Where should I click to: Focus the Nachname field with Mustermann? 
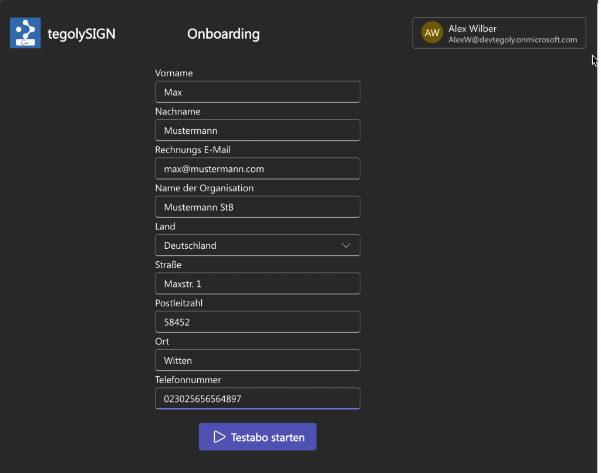(x=257, y=130)
